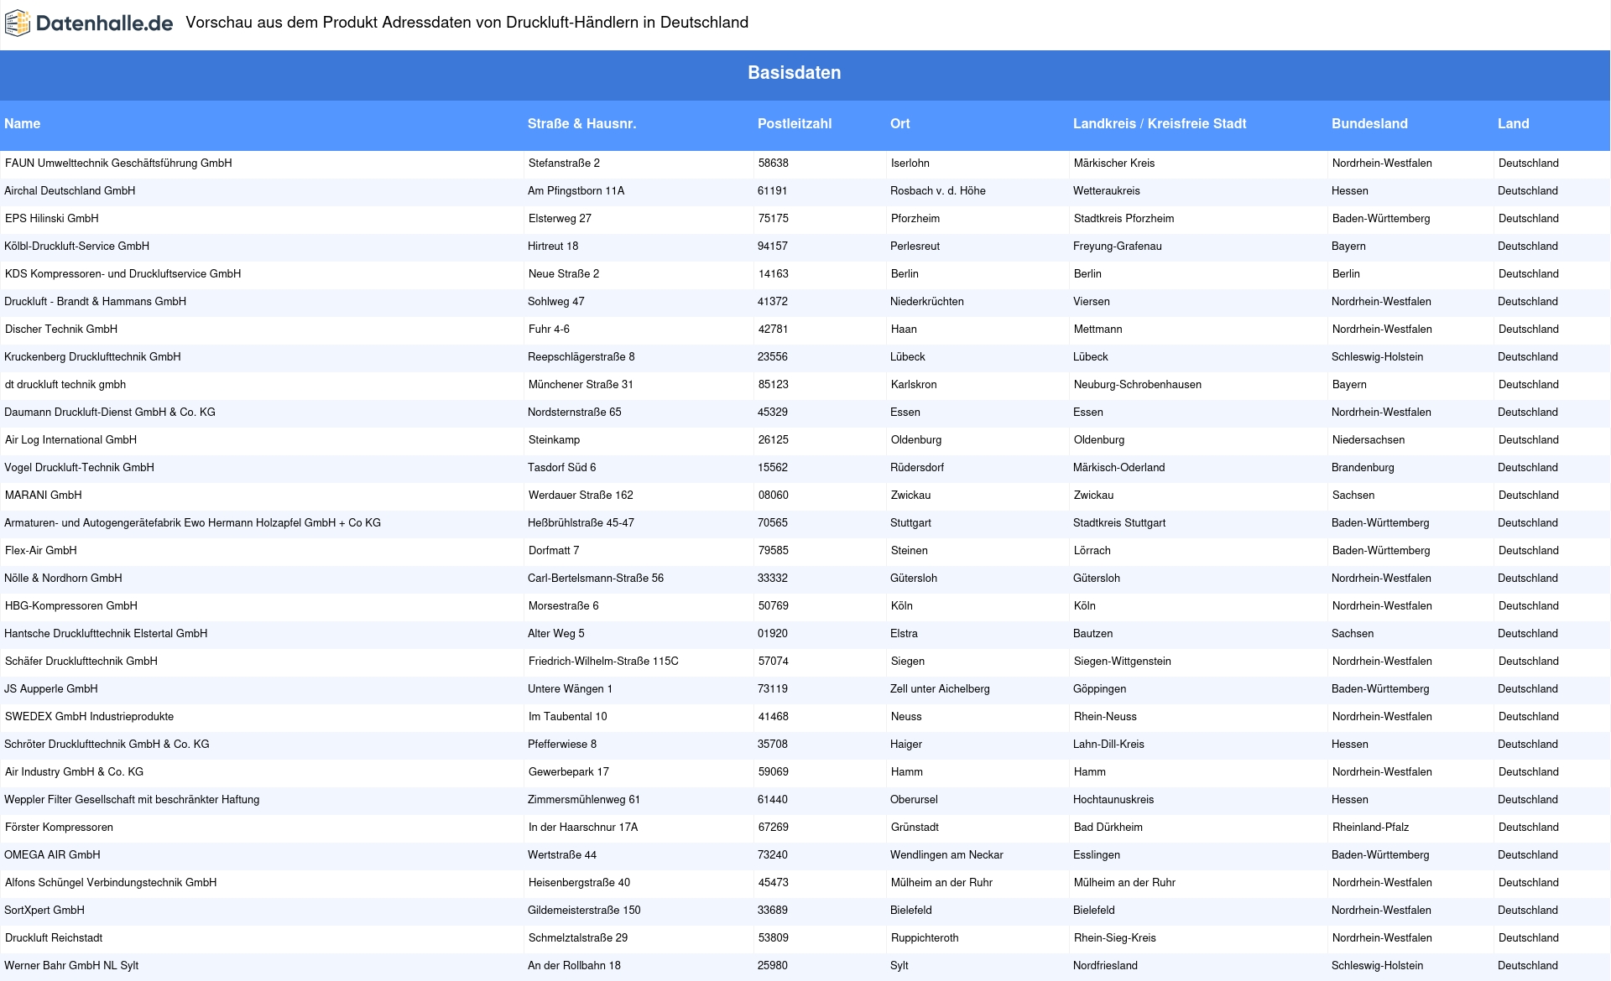Select Daumann Druckluft-Dienst GmbH & Co. KG
The image size is (1611, 981).
tap(110, 413)
